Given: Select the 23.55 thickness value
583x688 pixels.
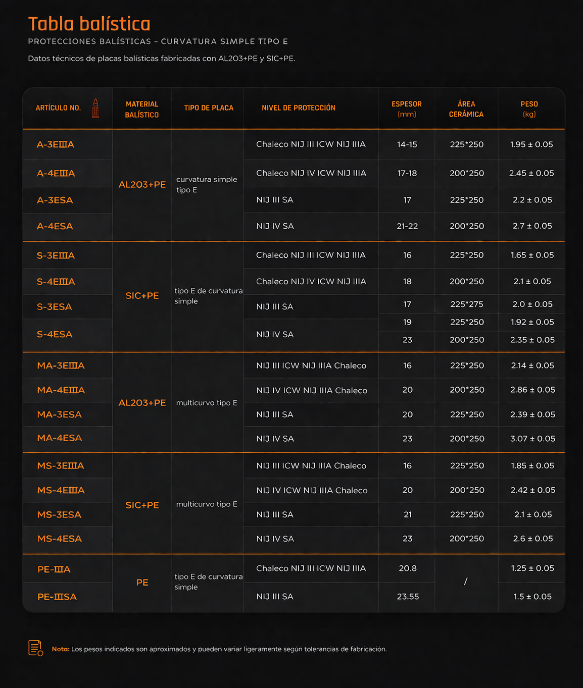Looking at the screenshot, I should point(408,597).
